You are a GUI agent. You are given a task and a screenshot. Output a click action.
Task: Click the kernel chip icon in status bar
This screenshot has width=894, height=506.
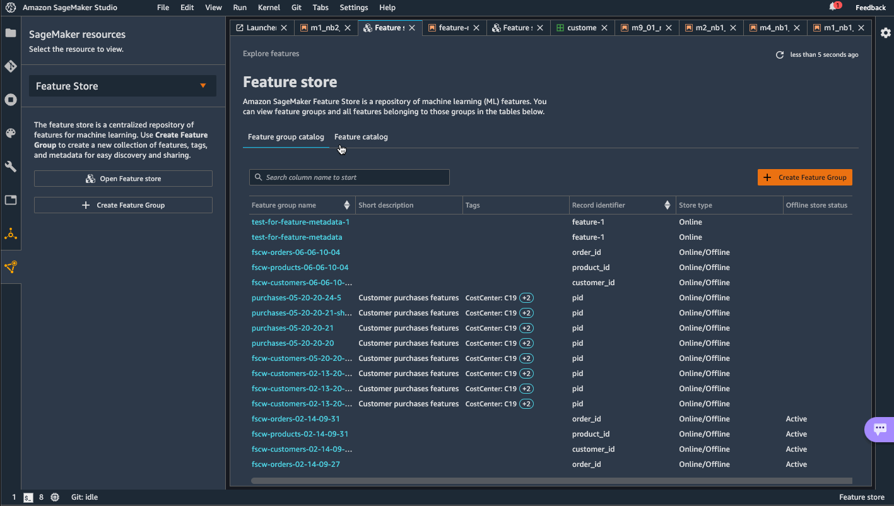point(55,497)
